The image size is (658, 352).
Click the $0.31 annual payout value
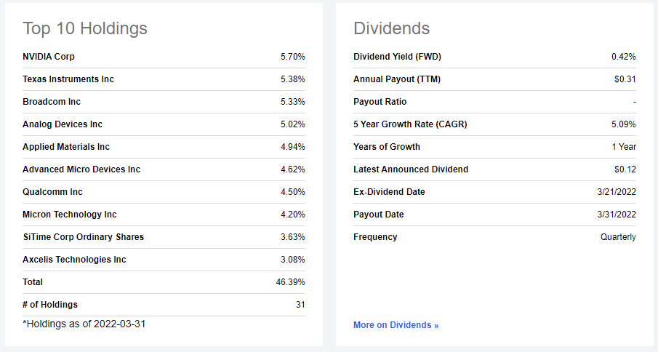[625, 79]
